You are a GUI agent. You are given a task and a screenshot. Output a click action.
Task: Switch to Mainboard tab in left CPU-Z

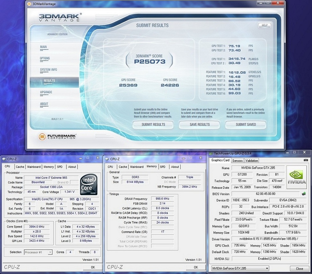click(34, 167)
